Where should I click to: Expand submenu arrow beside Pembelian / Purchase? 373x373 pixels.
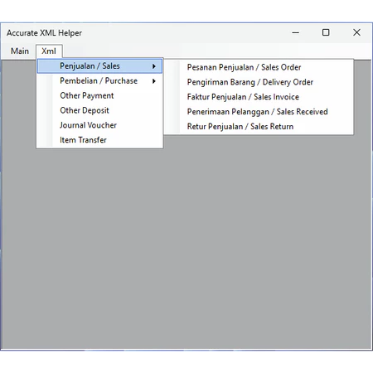point(154,81)
